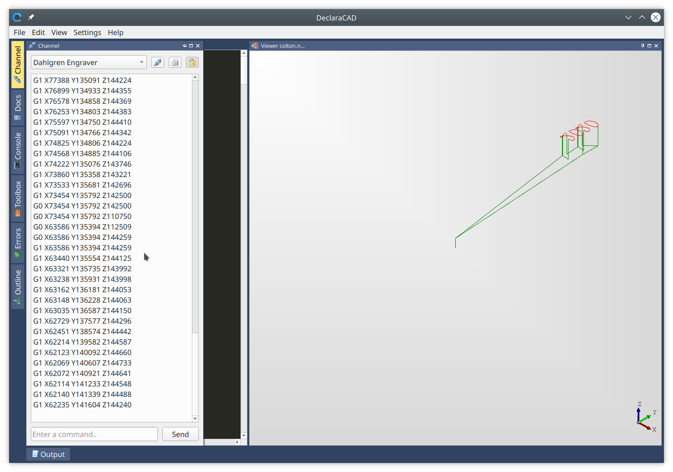The width and height of the screenshot is (673, 472).
Task: Focus the Enter a command input field
Action: (94, 434)
